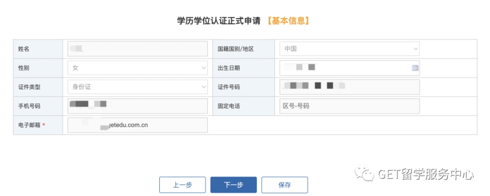Focus the 手机号码 input field
Screen dimensions: 490x196
tap(138, 106)
